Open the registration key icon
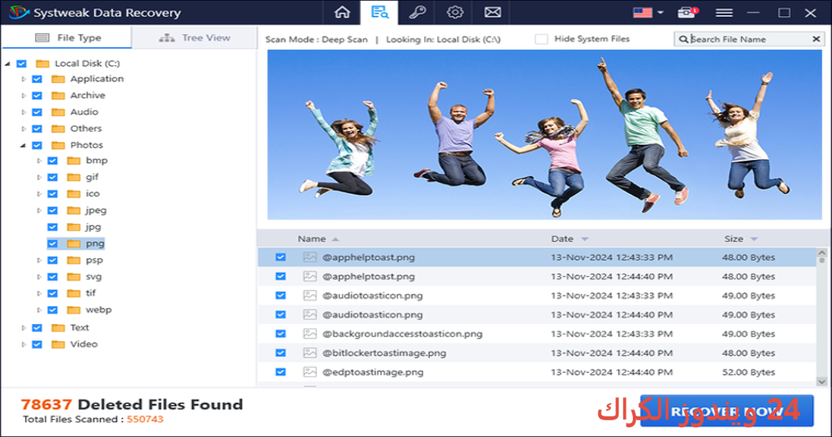Screen dimensions: 832x437 pyautogui.click(x=417, y=12)
